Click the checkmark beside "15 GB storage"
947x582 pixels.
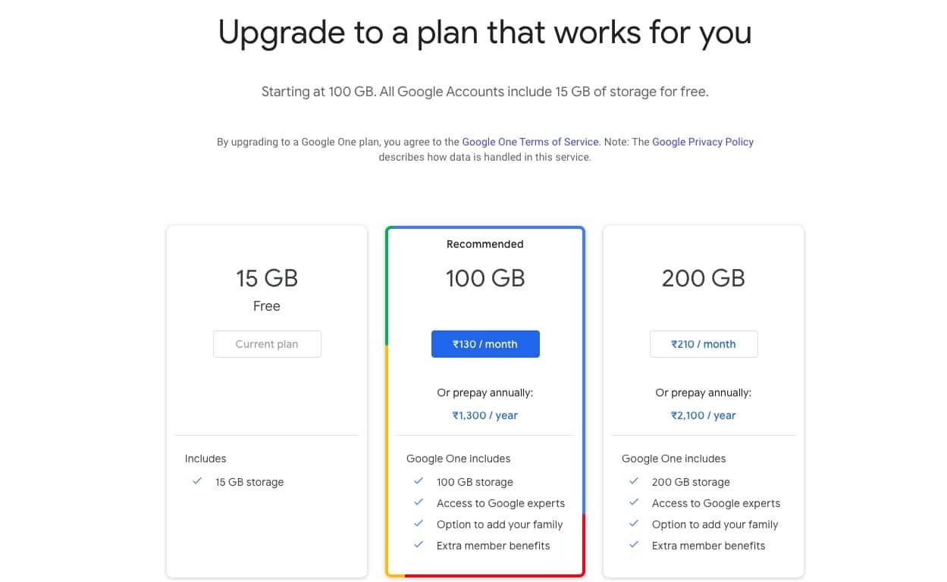(x=198, y=481)
